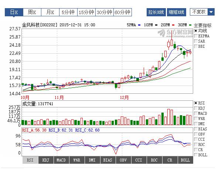This screenshot has width=222, height=173.
Task: Check the KDJ box in the right panel
Action: [196, 108]
